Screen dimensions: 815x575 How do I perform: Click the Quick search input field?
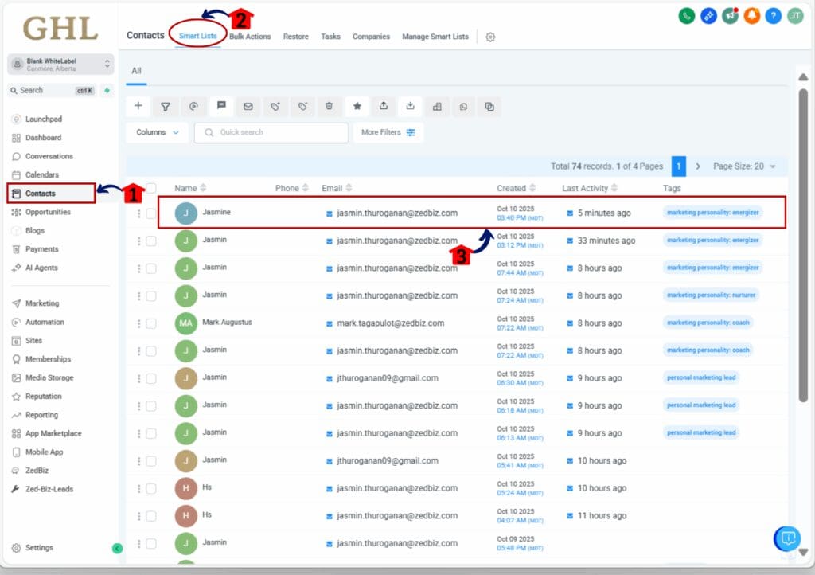(271, 132)
